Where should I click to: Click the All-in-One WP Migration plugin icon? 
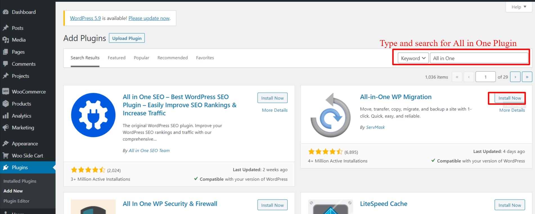coord(331,115)
